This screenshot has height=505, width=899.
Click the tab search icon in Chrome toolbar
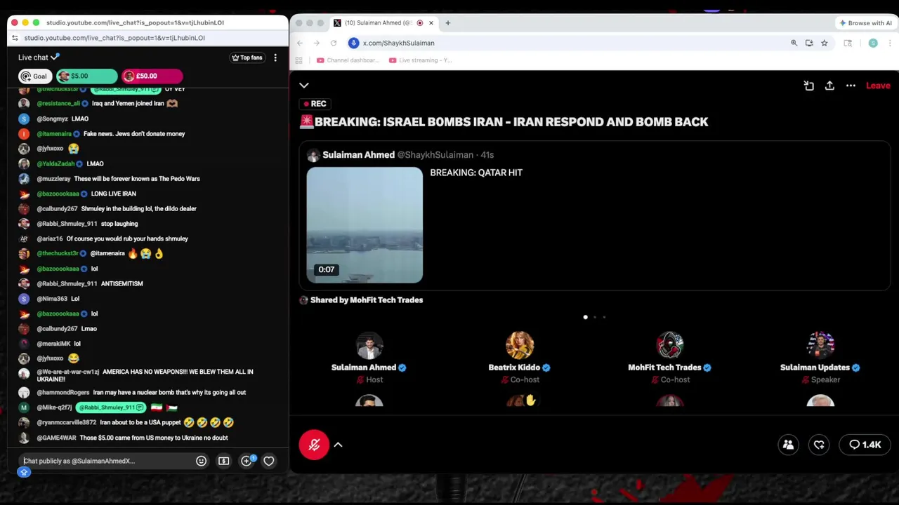(x=848, y=43)
